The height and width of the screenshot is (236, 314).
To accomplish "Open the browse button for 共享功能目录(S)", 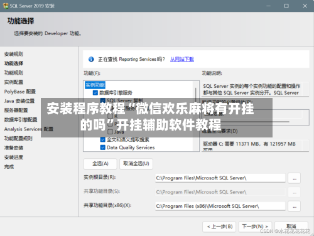I will (x=295, y=192).
